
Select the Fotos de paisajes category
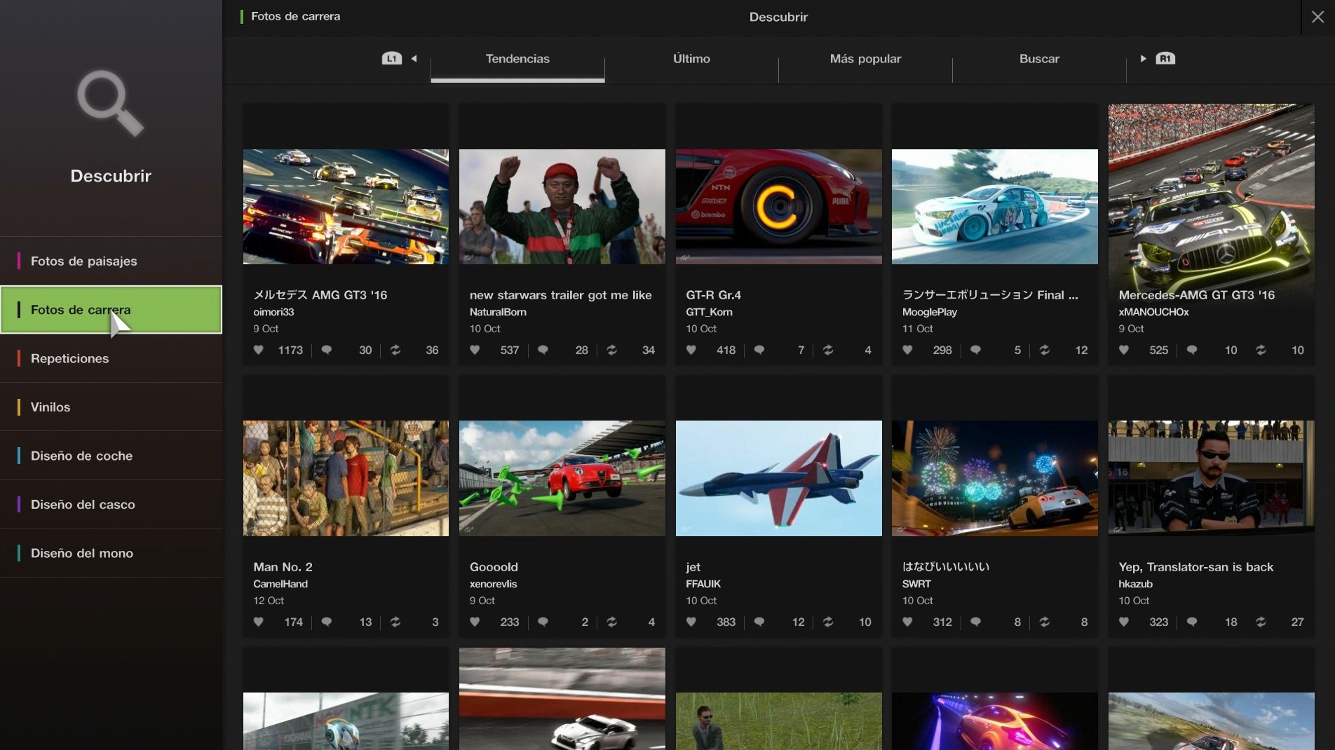tap(83, 261)
